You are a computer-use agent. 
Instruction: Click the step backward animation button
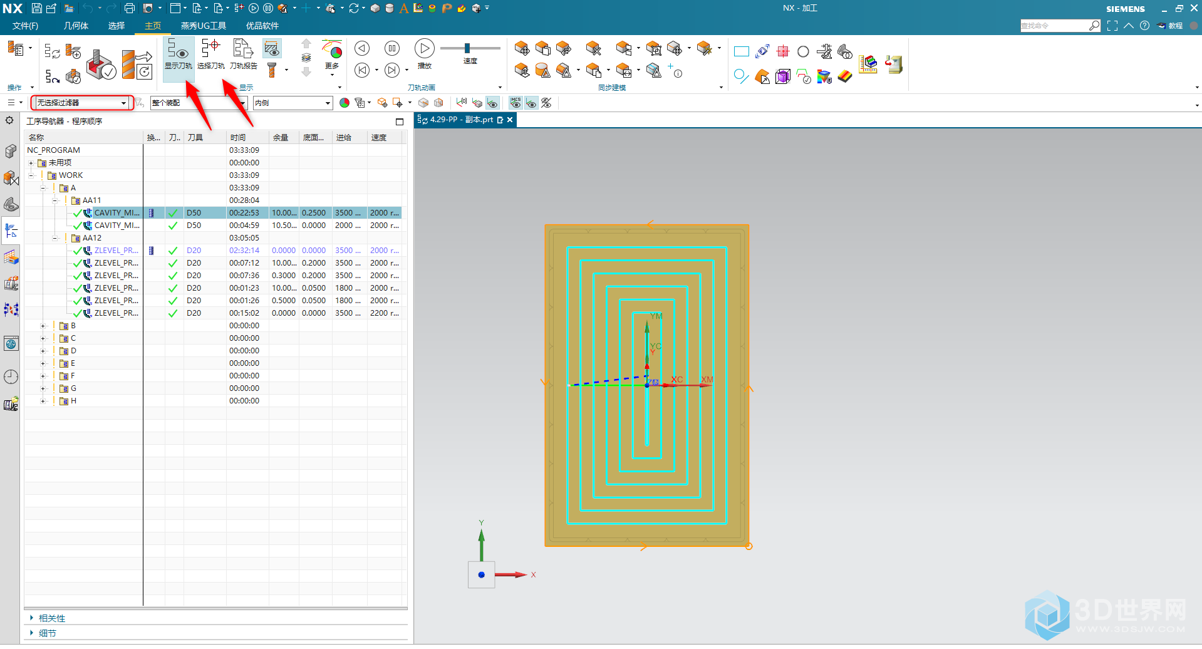pos(362,48)
